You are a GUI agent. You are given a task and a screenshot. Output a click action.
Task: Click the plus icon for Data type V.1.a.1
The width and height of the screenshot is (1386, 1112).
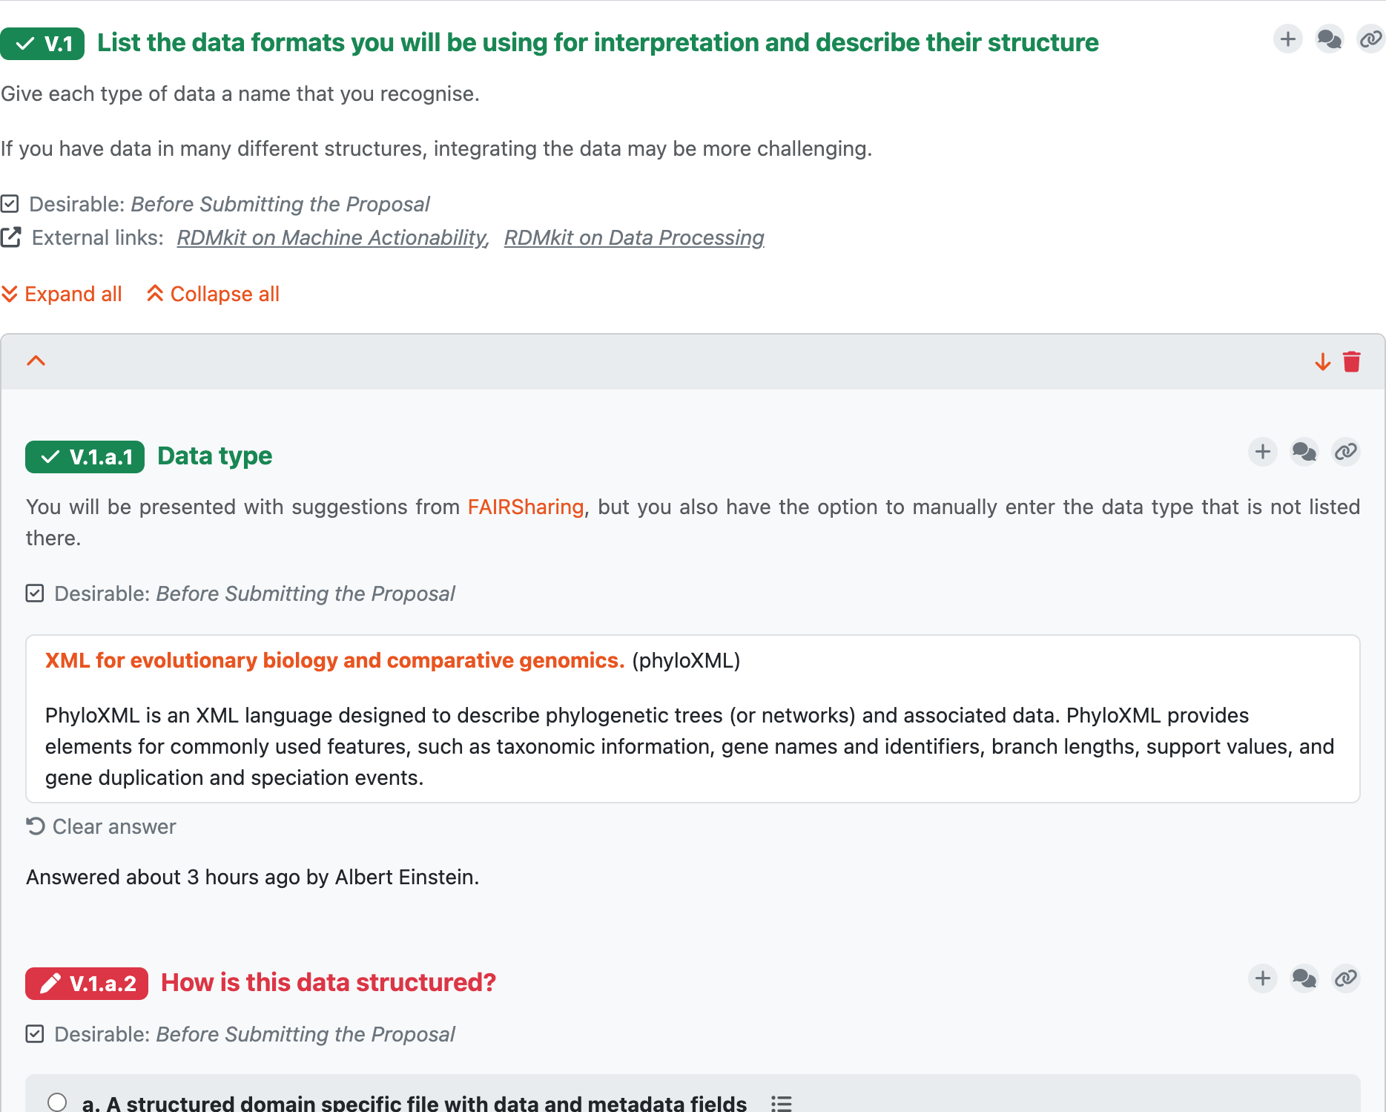(1263, 452)
